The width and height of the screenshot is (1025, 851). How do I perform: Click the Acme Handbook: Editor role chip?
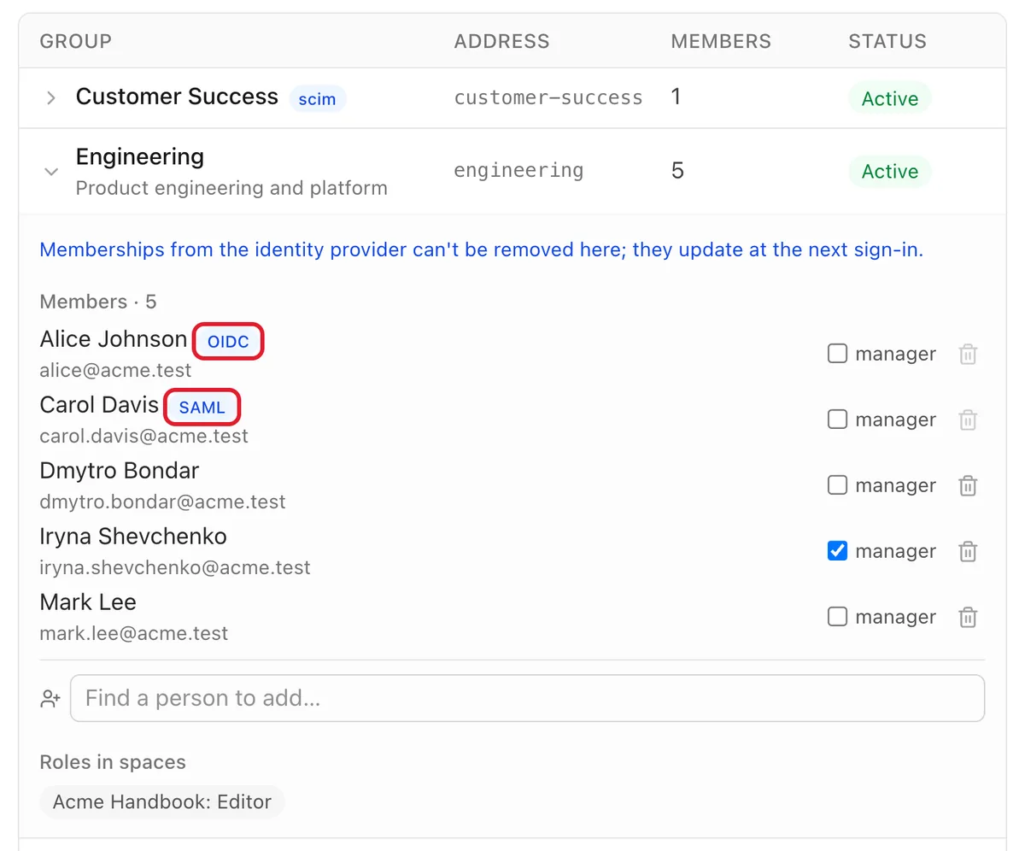click(x=162, y=802)
